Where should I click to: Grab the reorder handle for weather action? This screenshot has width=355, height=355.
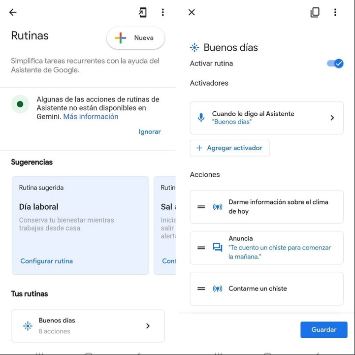pyautogui.click(x=201, y=207)
